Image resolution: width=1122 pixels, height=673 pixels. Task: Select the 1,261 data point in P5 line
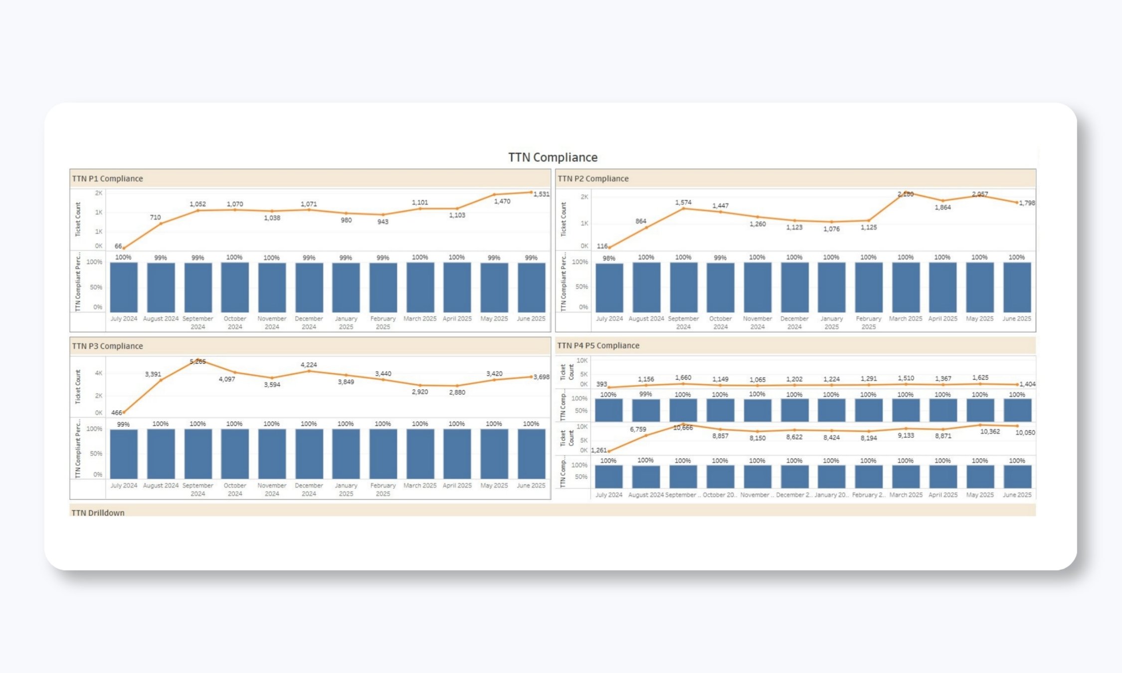609,451
